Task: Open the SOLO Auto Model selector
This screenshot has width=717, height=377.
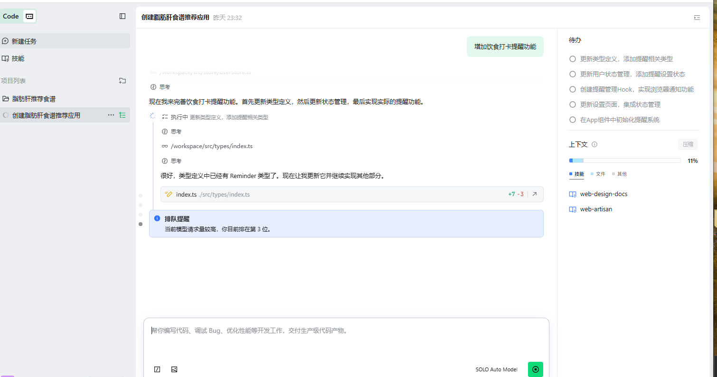Action: pos(496,369)
